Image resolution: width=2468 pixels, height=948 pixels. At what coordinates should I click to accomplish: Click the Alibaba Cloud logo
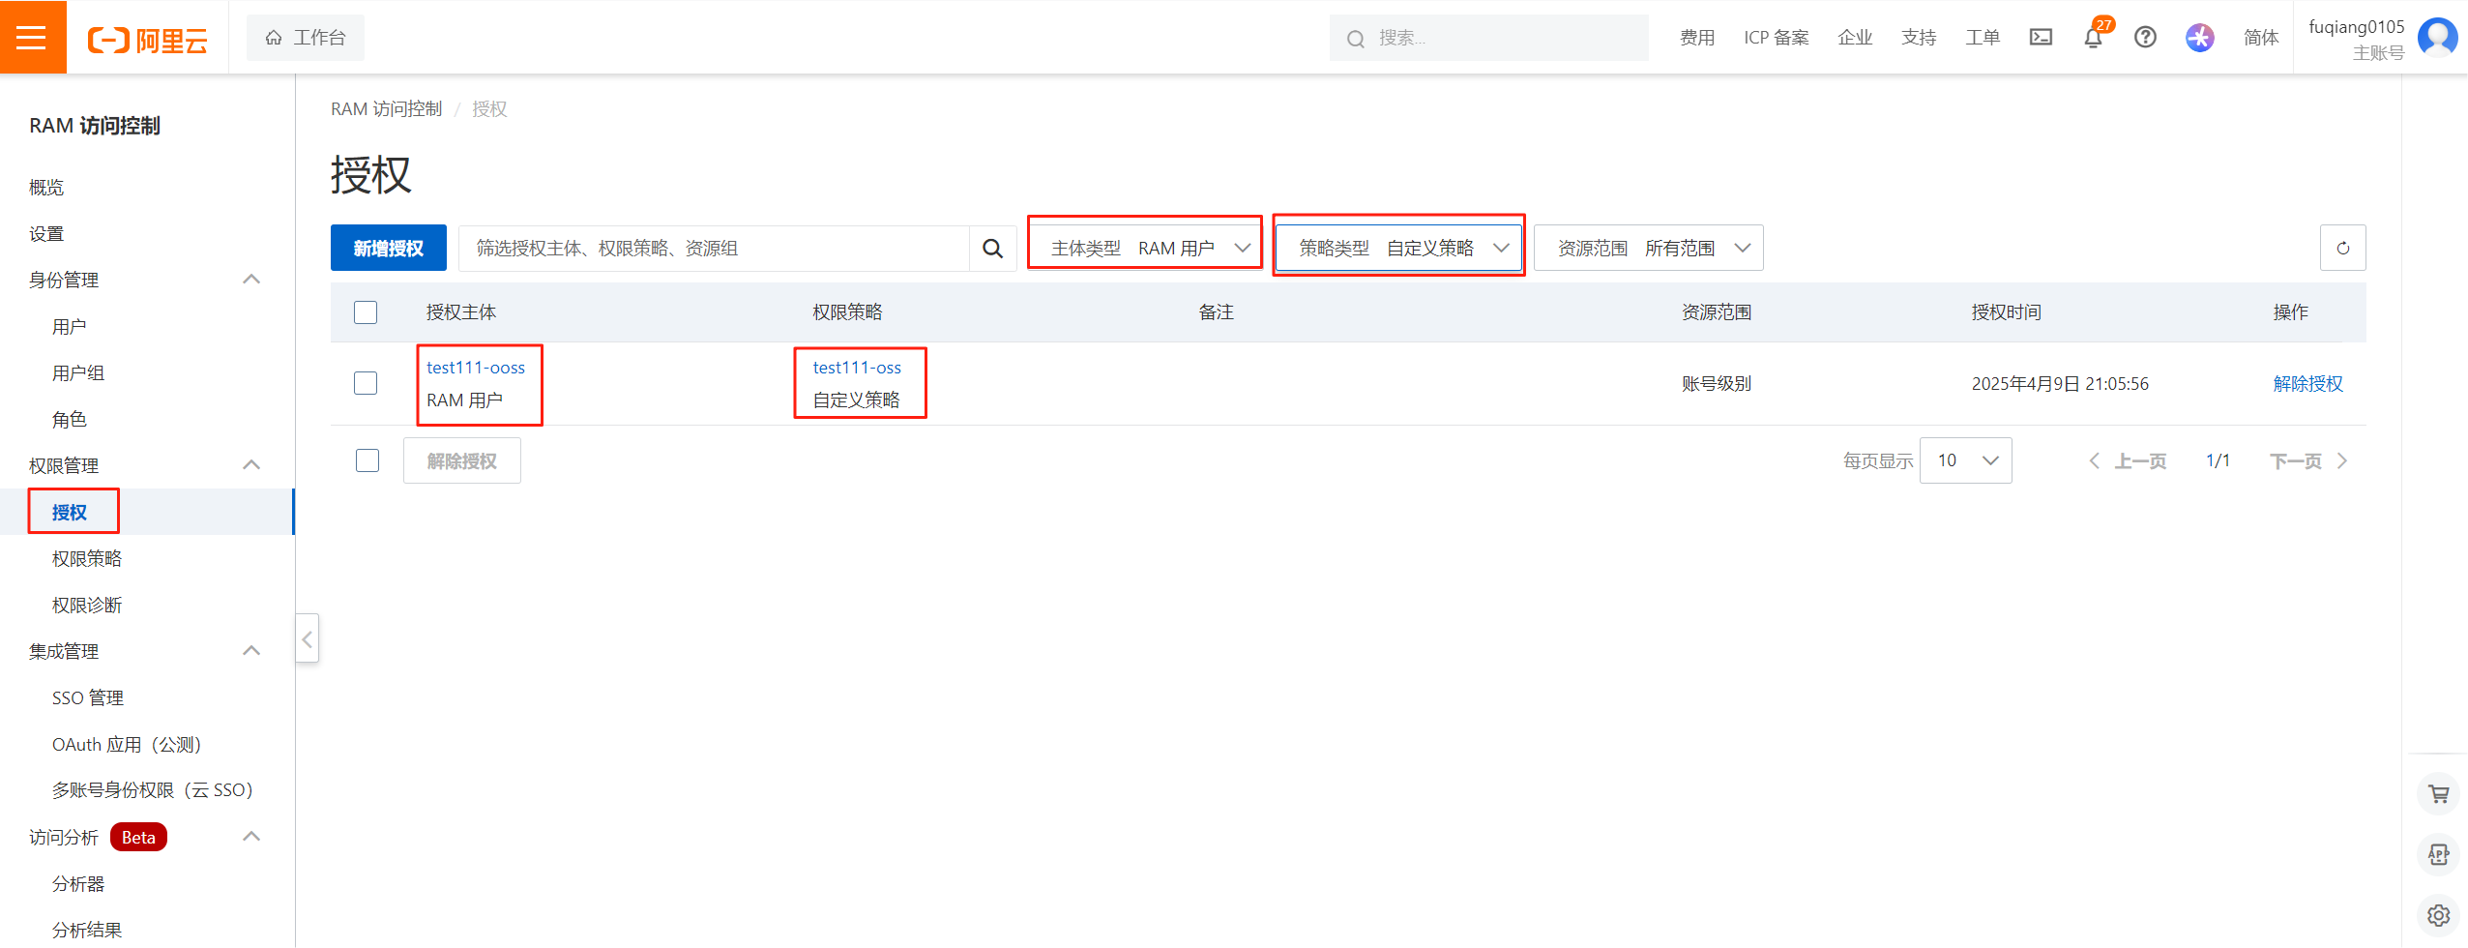pyautogui.click(x=147, y=40)
